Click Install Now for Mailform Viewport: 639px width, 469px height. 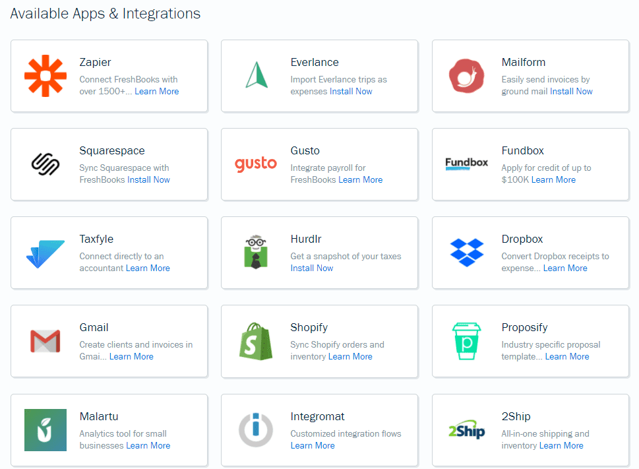tap(571, 91)
